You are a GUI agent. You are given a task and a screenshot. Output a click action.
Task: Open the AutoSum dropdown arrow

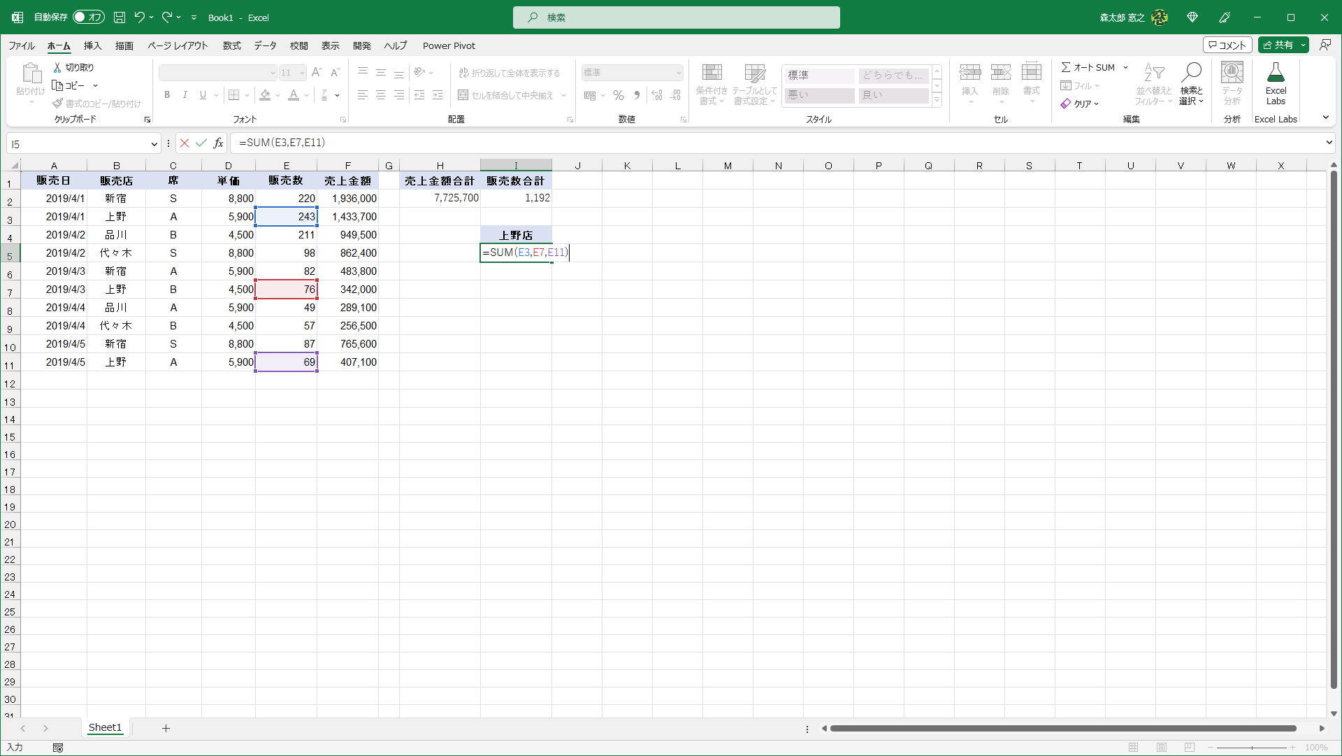(1125, 68)
